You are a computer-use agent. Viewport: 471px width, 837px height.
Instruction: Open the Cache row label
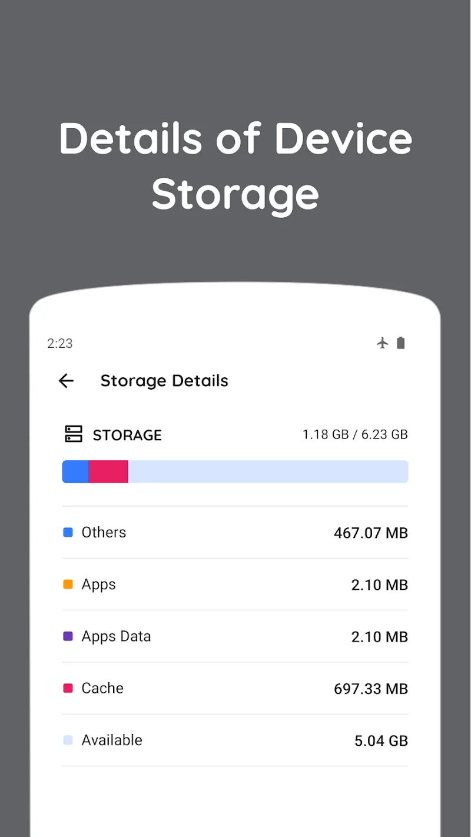pos(102,688)
